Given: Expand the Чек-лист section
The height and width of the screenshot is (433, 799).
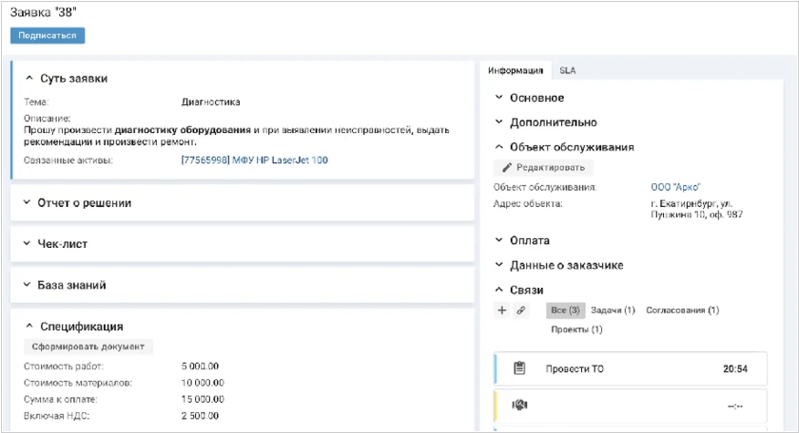Looking at the screenshot, I should point(28,244).
